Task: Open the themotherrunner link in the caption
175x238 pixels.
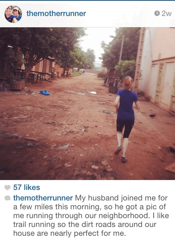Action: pyautogui.click(x=43, y=198)
